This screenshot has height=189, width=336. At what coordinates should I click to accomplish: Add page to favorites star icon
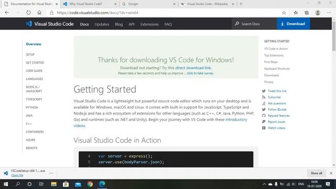[x=284, y=13]
